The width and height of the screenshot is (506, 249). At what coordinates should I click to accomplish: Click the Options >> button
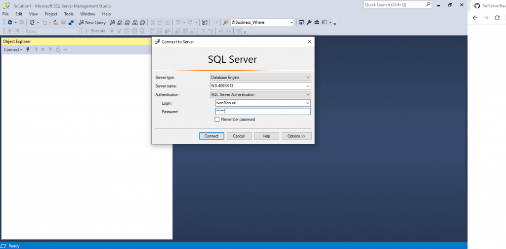click(296, 136)
